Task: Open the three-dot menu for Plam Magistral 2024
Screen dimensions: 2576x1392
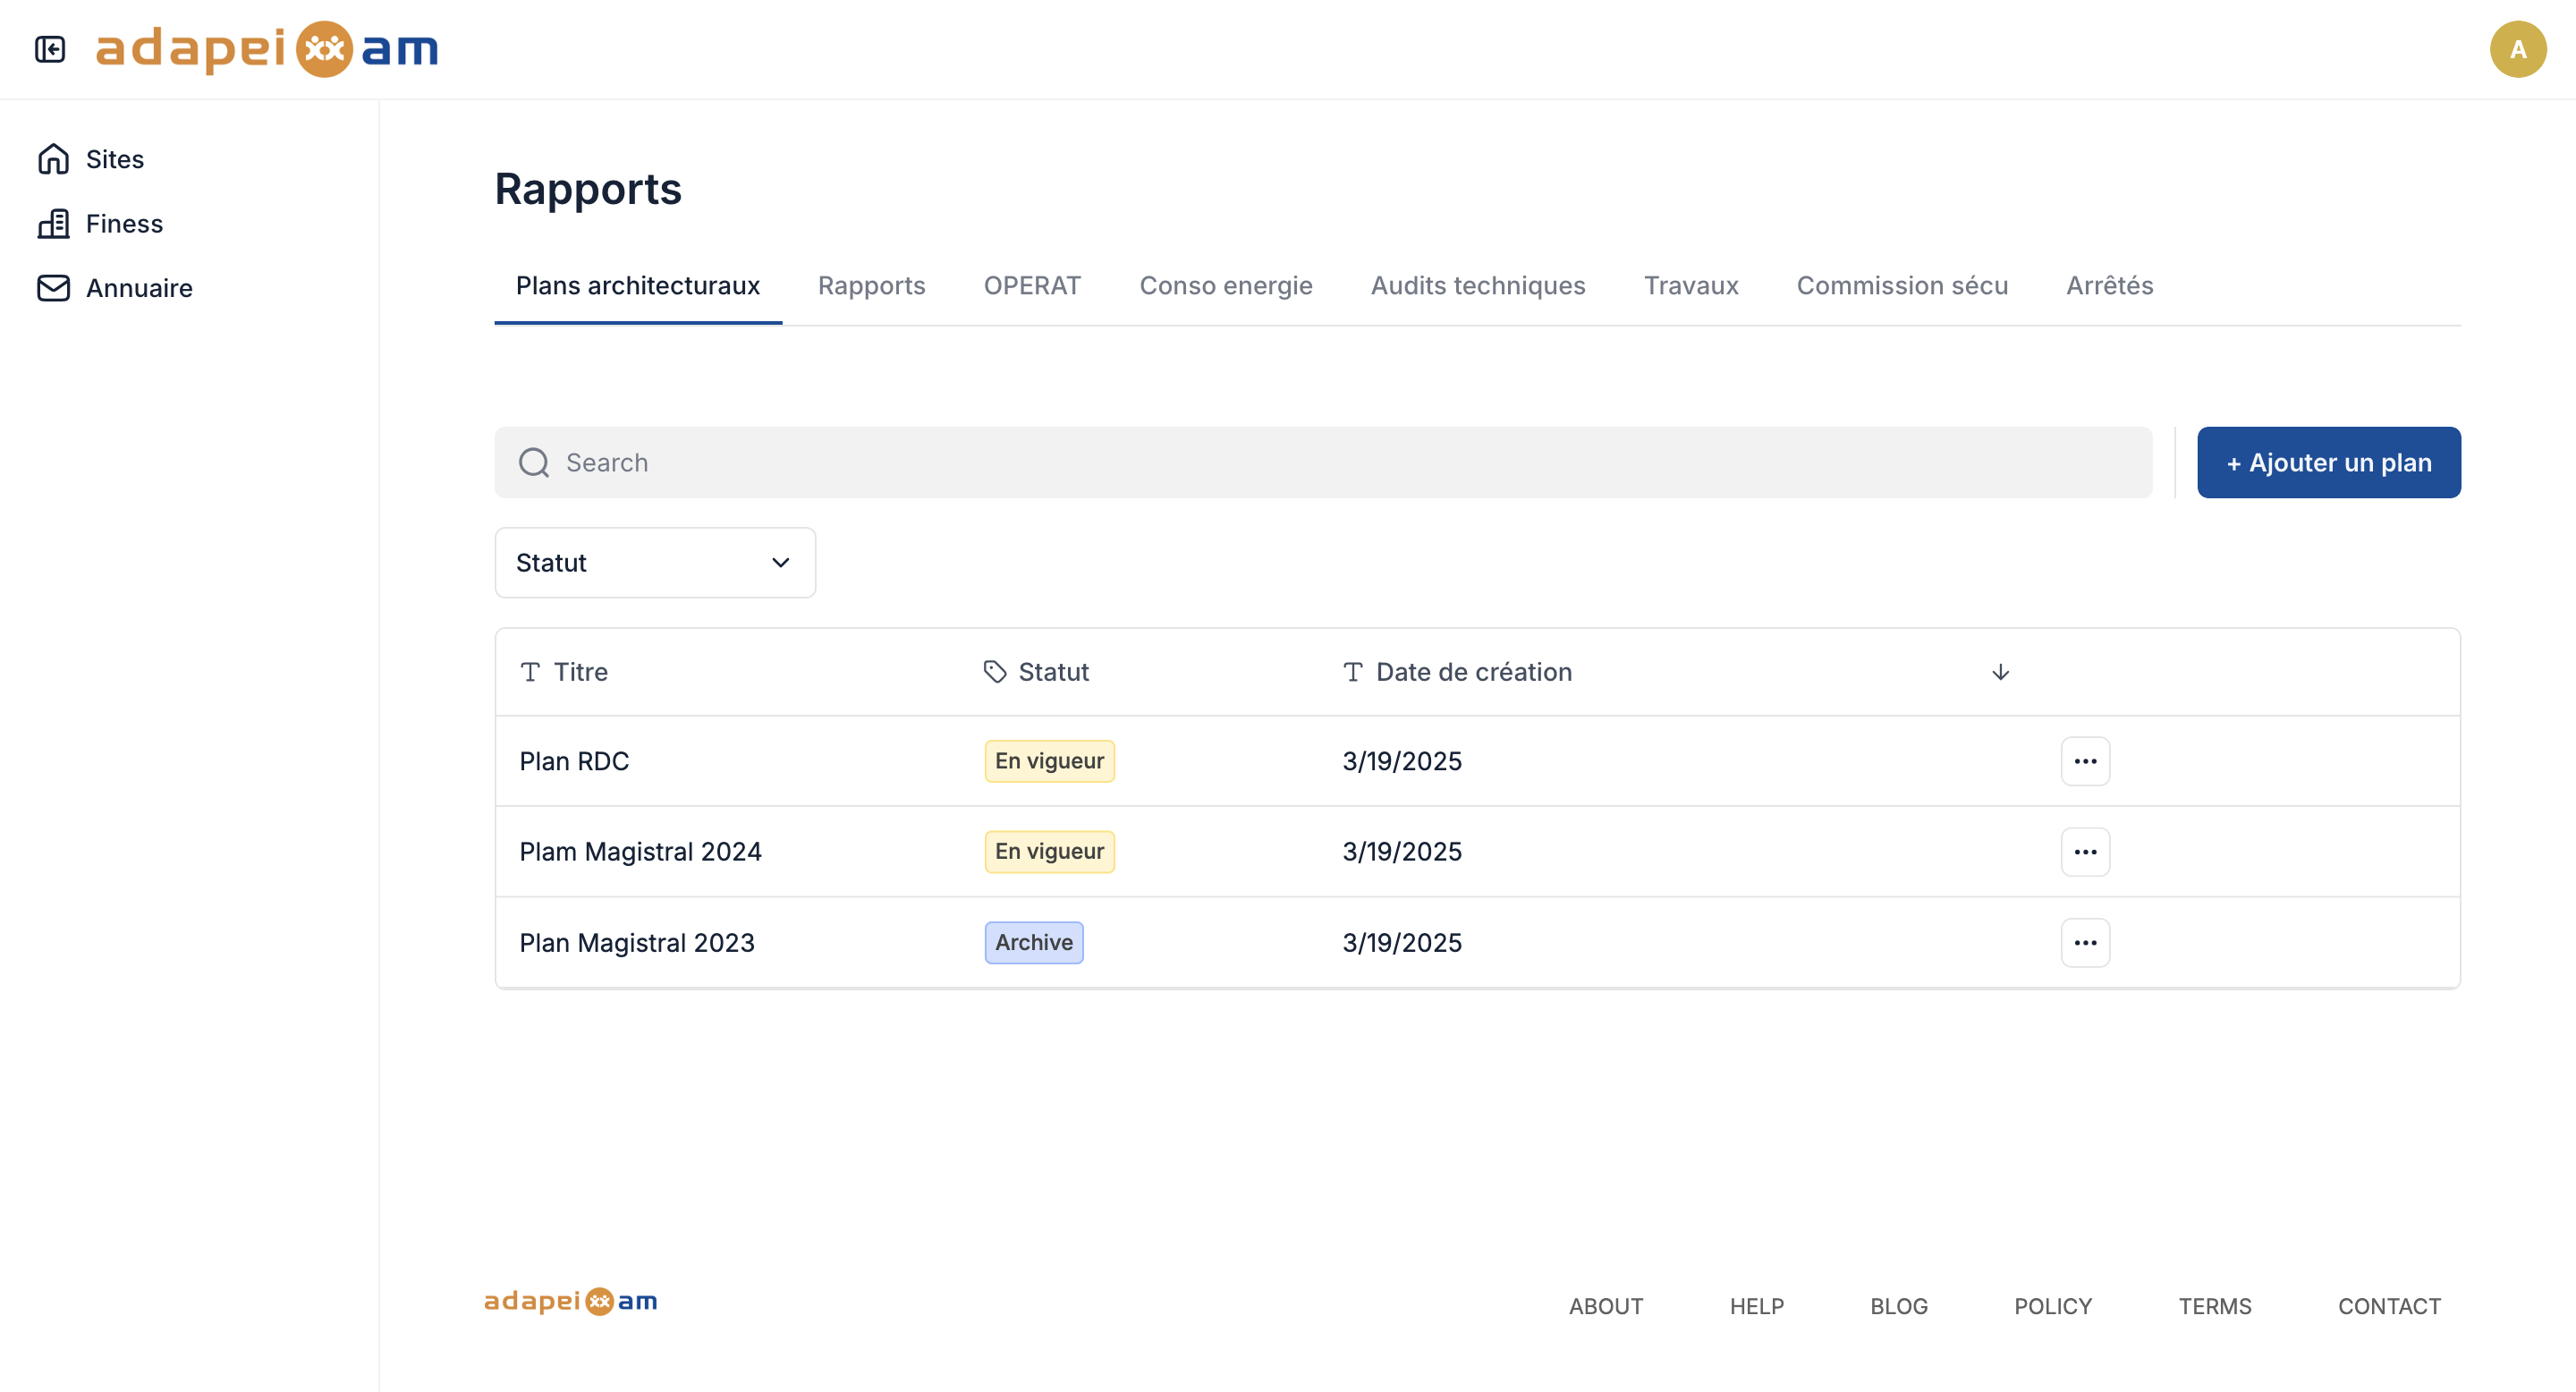Action: (x=2085, y=852)
